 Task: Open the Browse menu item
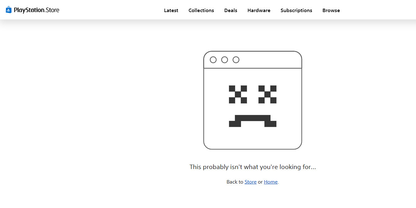pyautogui.click(x=331, y=11)
